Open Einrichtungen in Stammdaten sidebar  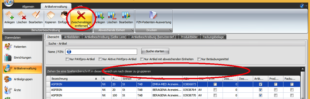(22, 58)
